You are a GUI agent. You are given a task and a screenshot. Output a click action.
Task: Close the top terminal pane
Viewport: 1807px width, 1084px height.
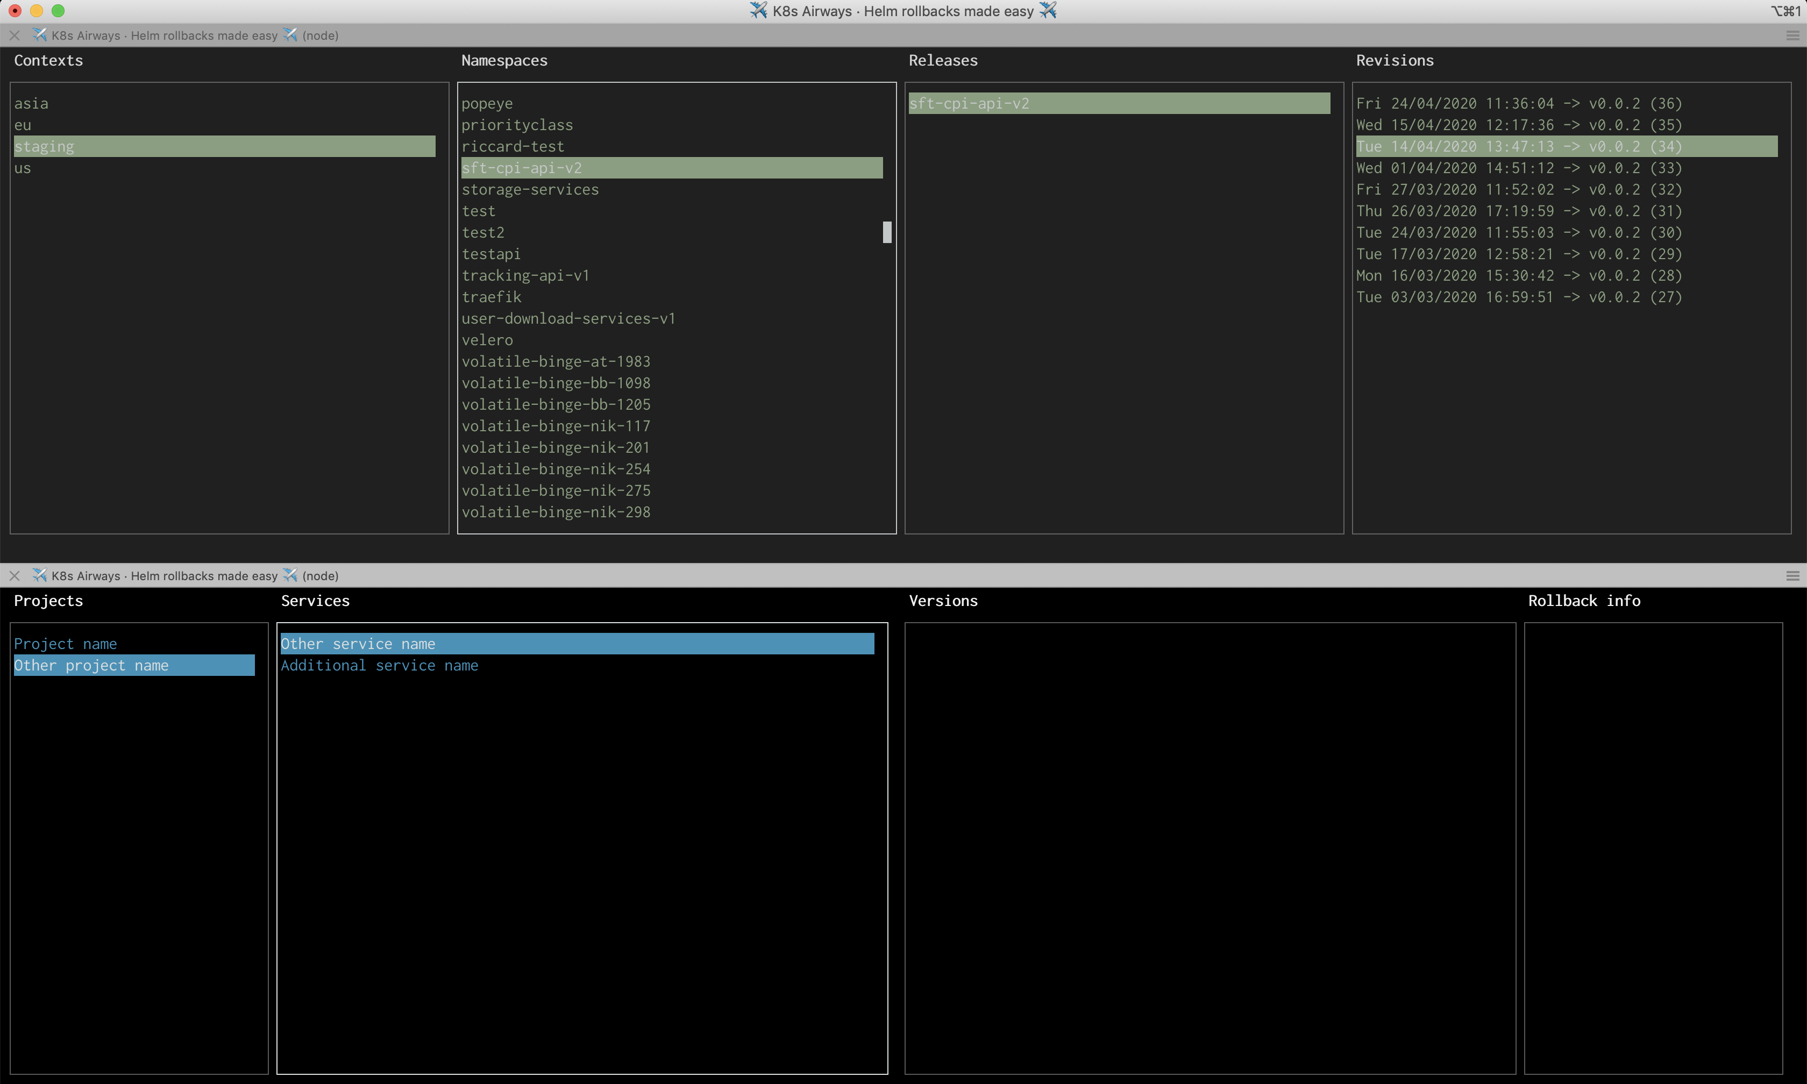(x=15, y=35)
